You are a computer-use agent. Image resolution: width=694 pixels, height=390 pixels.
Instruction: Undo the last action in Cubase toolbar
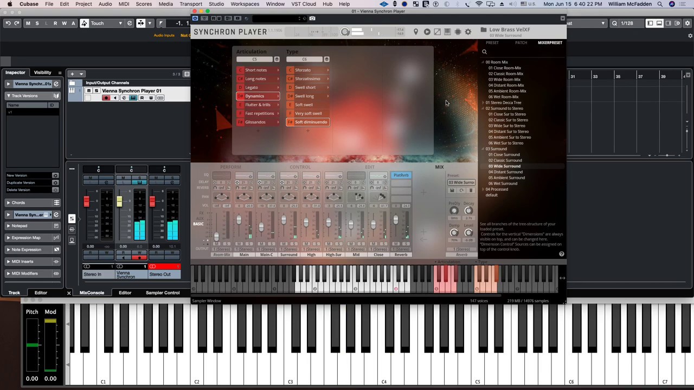coord(8,23)
